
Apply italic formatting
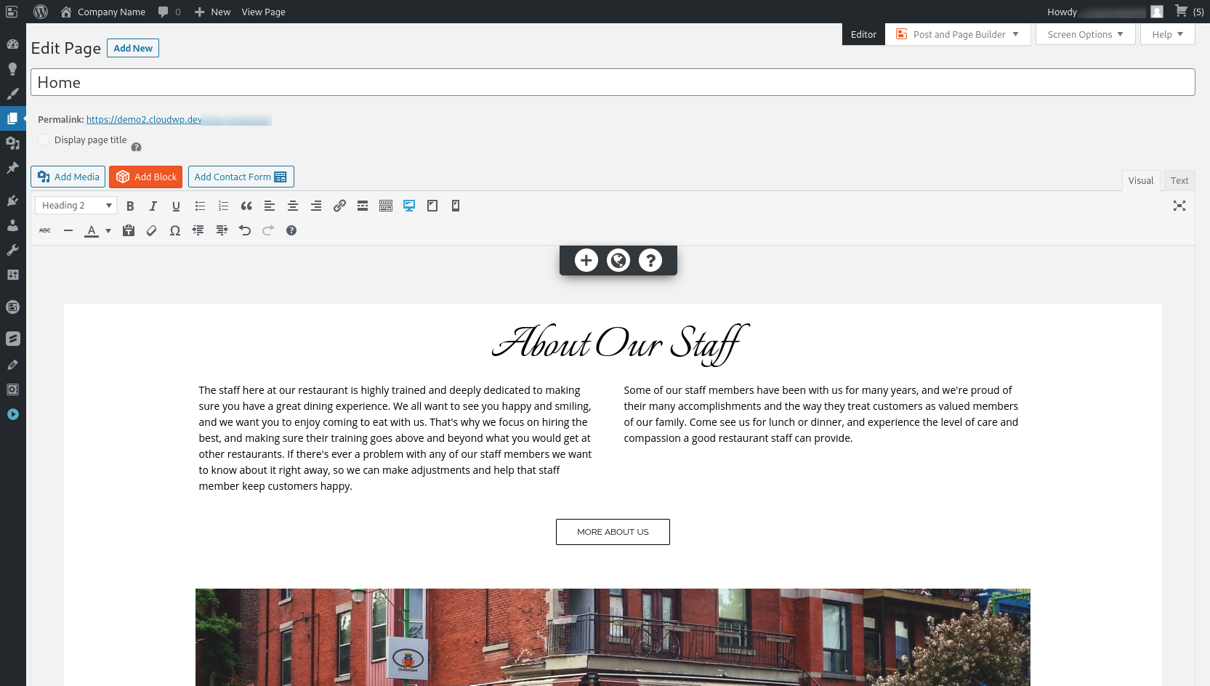(x=153, y=206)
